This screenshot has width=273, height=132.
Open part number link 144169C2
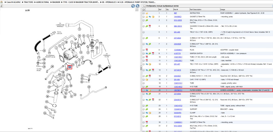point(178,17)
